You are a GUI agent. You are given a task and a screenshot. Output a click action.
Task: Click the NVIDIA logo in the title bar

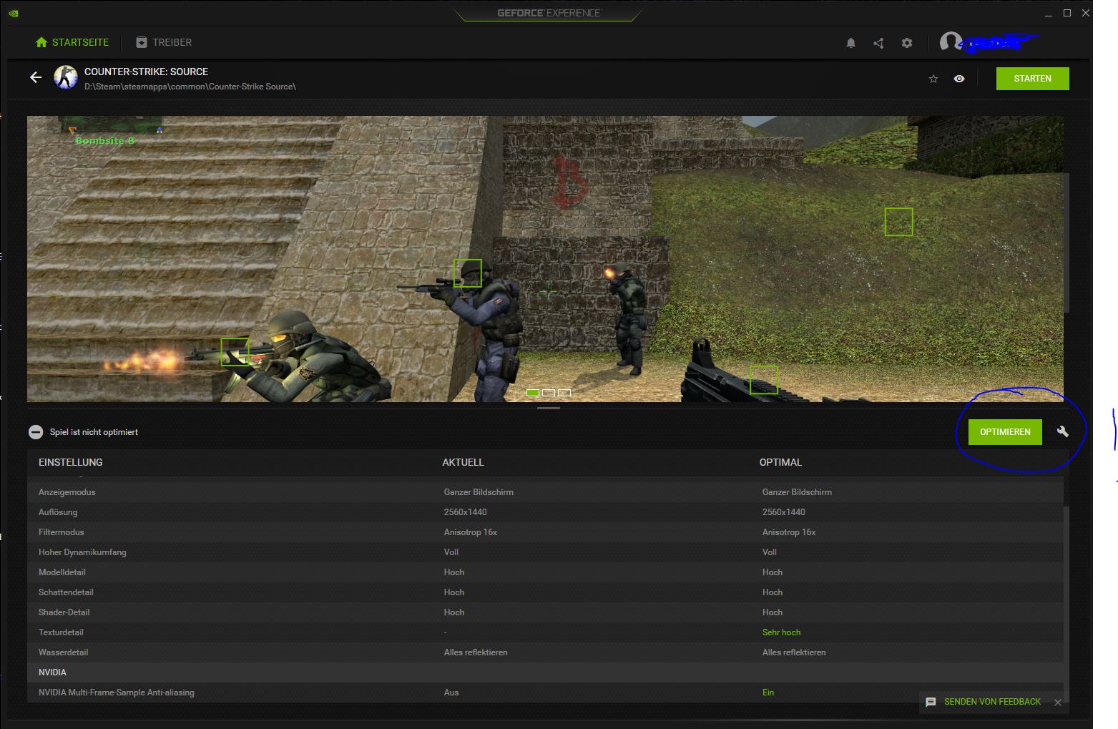14,13
